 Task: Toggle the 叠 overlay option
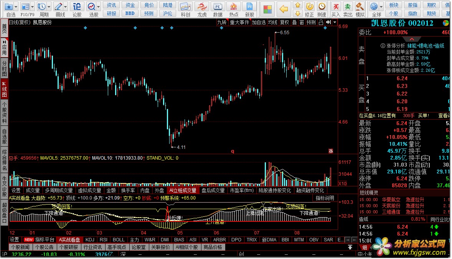[x=294, y=23]
